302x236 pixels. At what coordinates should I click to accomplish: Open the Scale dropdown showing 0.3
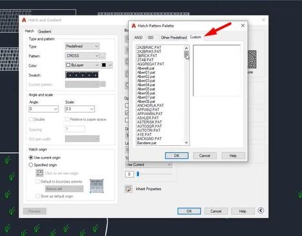(80, 109)
